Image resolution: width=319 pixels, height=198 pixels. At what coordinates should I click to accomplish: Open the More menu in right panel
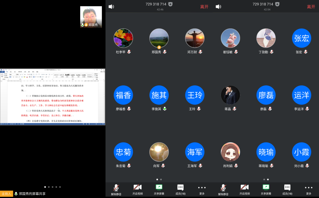click(x=309, y=189)
